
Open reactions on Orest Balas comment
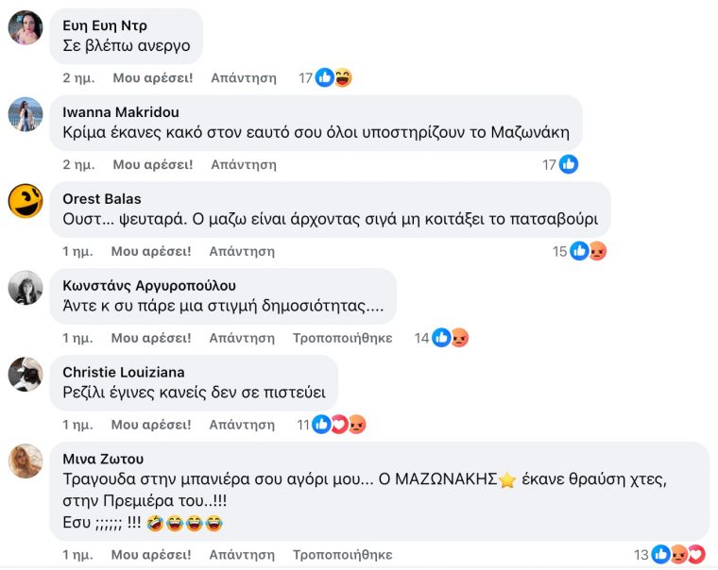coord(588,251)
